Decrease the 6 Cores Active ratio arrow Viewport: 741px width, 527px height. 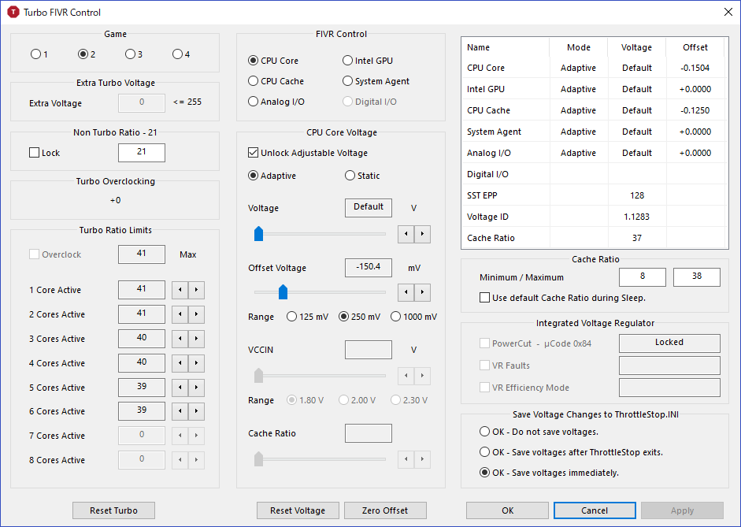(180, 411)
